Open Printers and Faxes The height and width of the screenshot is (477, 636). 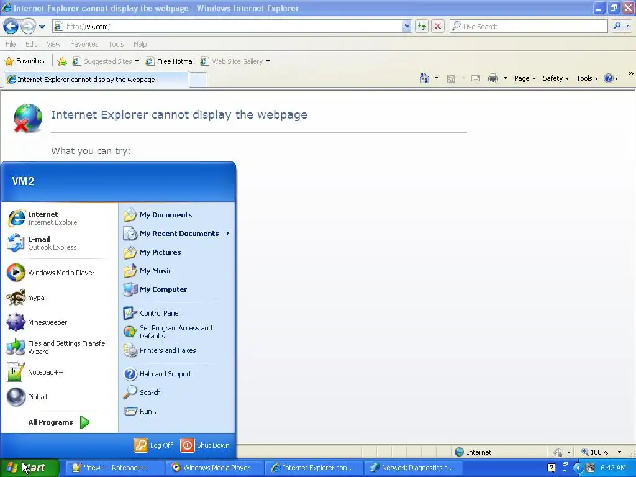[x=176, y=350]
